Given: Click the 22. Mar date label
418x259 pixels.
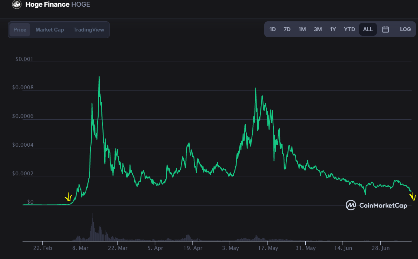Looking at the screenshot, I should (118, 248).
